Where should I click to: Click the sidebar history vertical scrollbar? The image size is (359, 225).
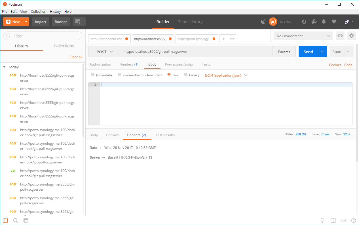pyautogui.click(x=83, y=101)
